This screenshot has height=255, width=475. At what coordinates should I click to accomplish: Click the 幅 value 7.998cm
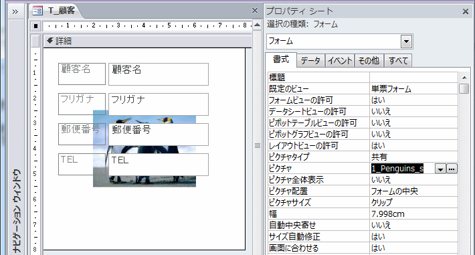click(413, 214)
